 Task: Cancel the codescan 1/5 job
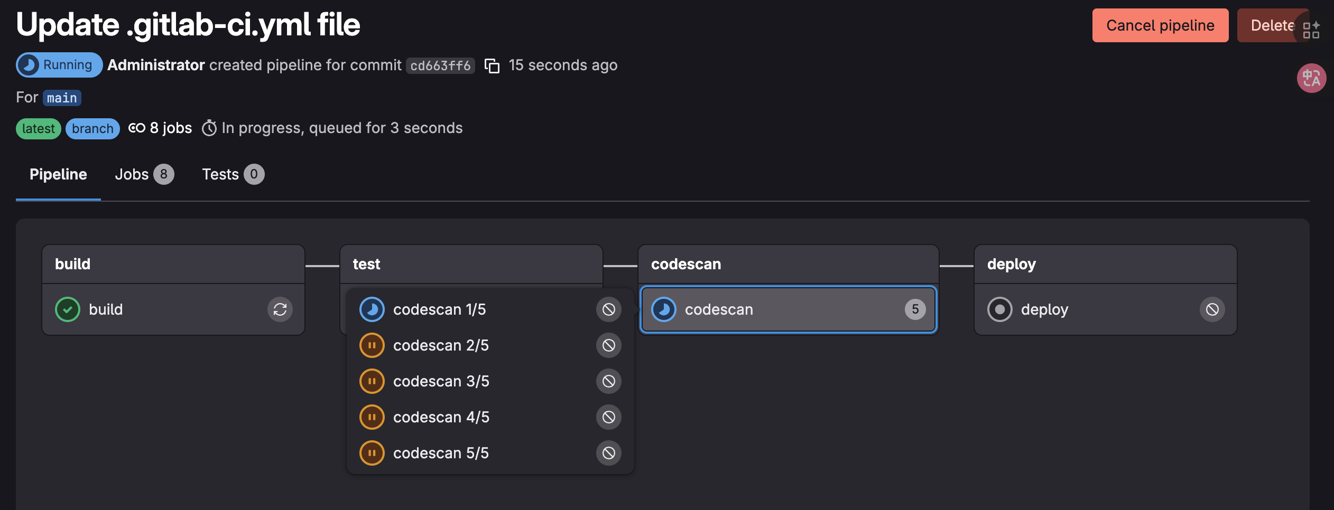[x=609, y=309]
